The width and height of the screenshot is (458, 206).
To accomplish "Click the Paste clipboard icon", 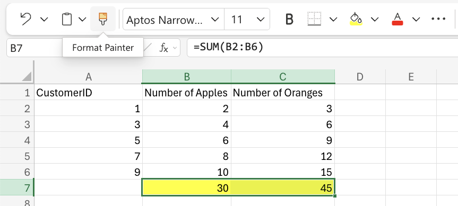I will (67, 19).
